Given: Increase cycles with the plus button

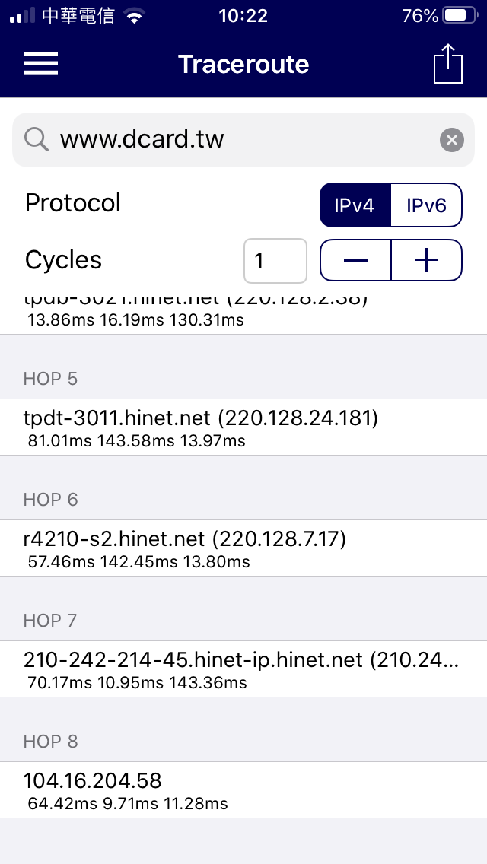Looking at the screenshot, I should (426, 260).
